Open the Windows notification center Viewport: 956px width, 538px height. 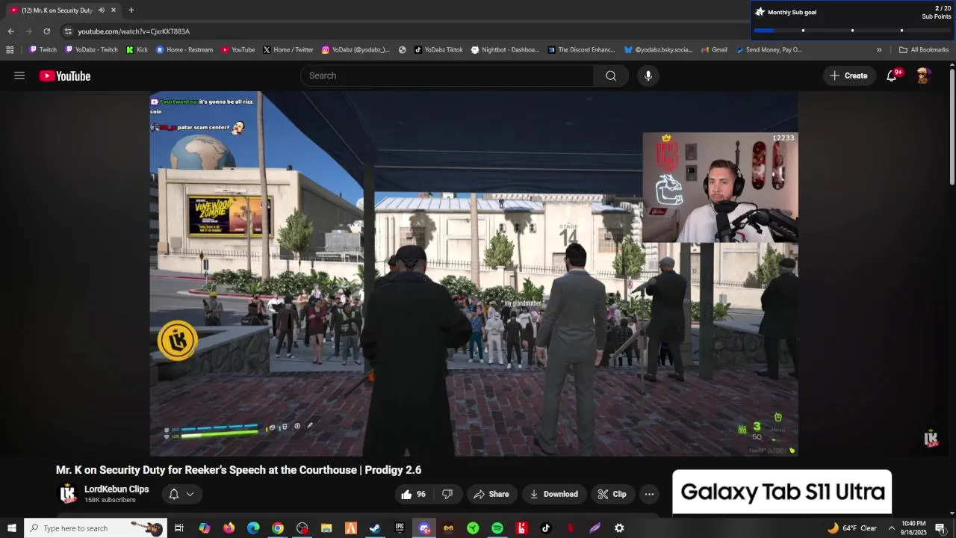click(x=940, y=528)
